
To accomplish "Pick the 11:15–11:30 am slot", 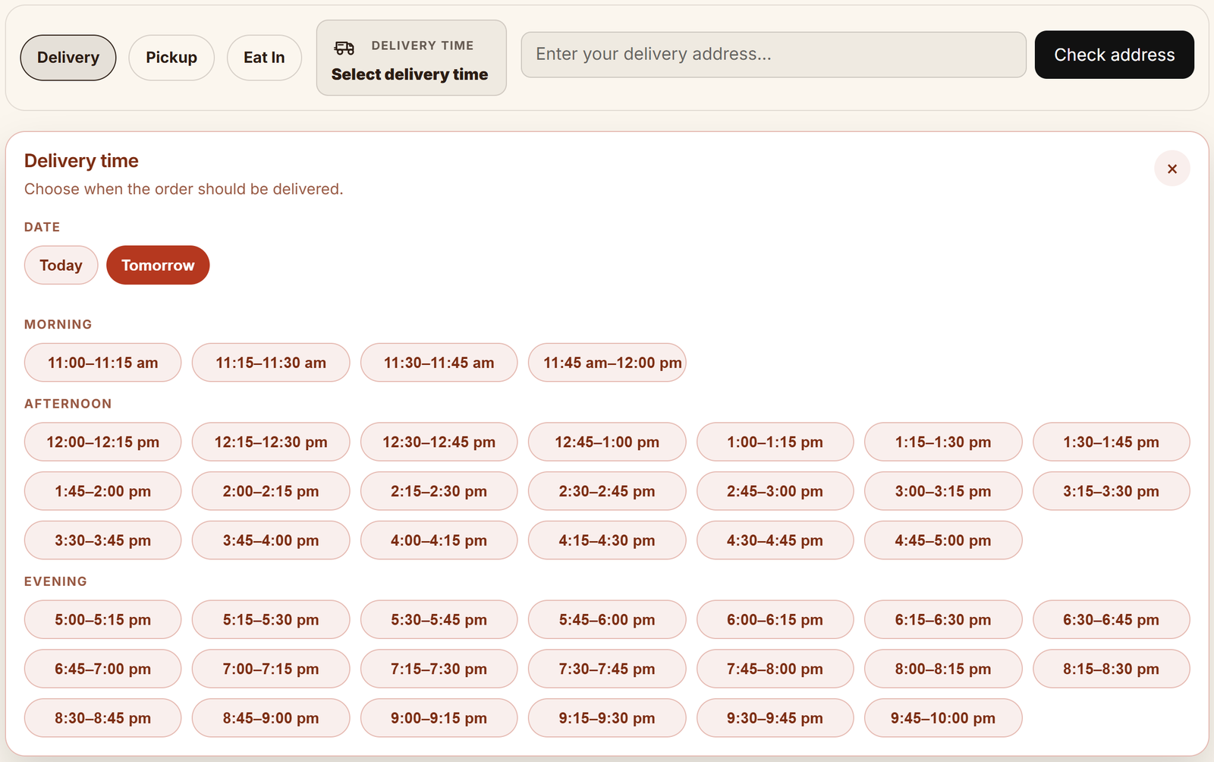I will pyautogui.click(x=271, y=363).
